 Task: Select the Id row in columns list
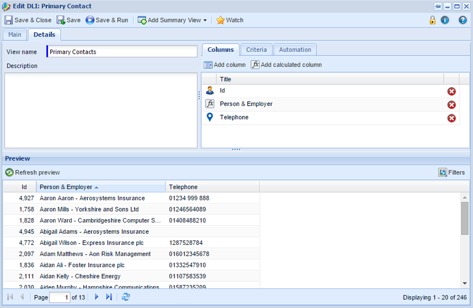tap(331, 91)
